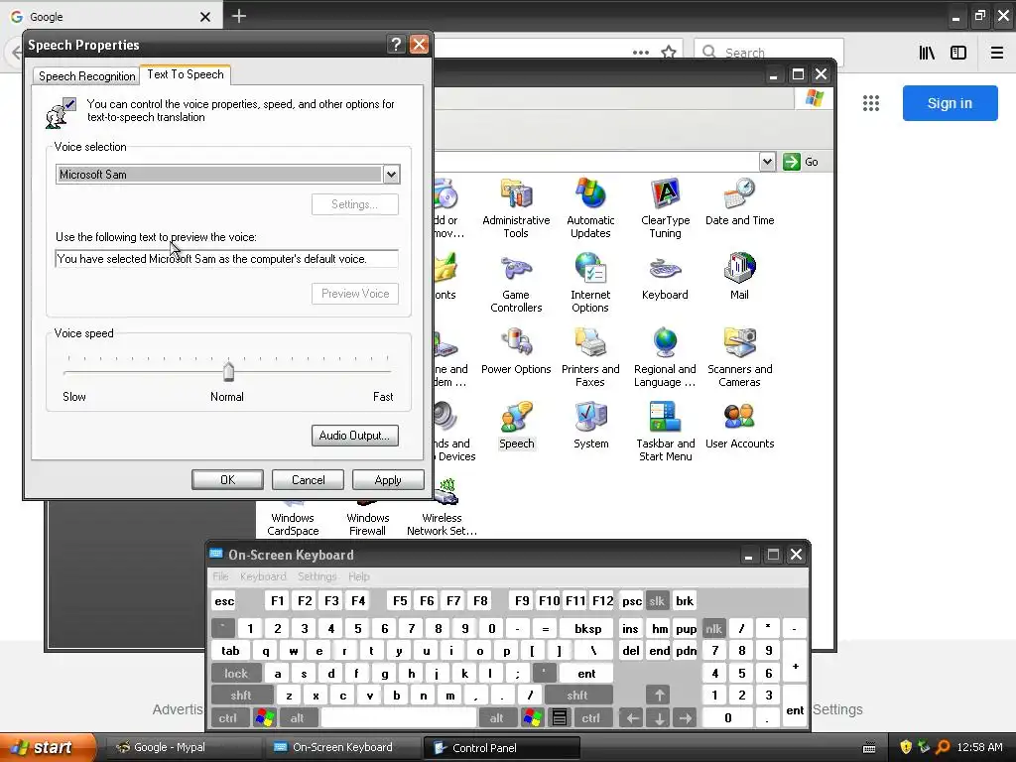The height and width of the screenshot is (762, 1016).
Task: Click Go button in Control Panel
Action: click(801, 162)
